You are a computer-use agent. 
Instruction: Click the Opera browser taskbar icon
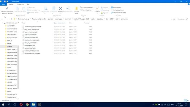(x=21, y=105)
